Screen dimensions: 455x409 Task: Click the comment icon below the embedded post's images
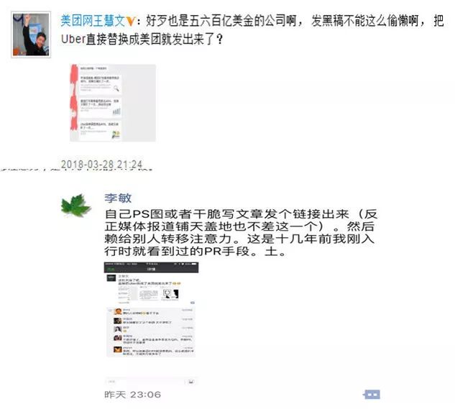click(193, 303)
